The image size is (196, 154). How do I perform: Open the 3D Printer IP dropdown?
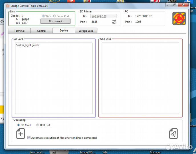(115, 16)
